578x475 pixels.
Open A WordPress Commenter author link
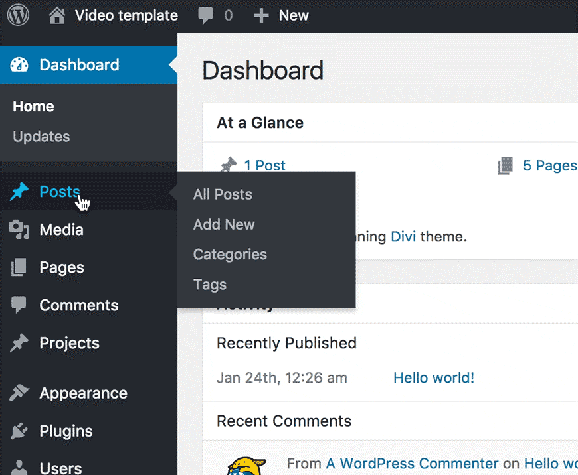tap(412, 464)
